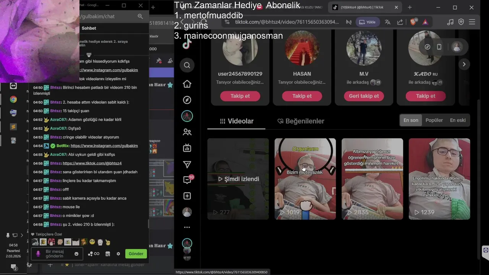Collapse pinned chat message with down arrow

89,55
